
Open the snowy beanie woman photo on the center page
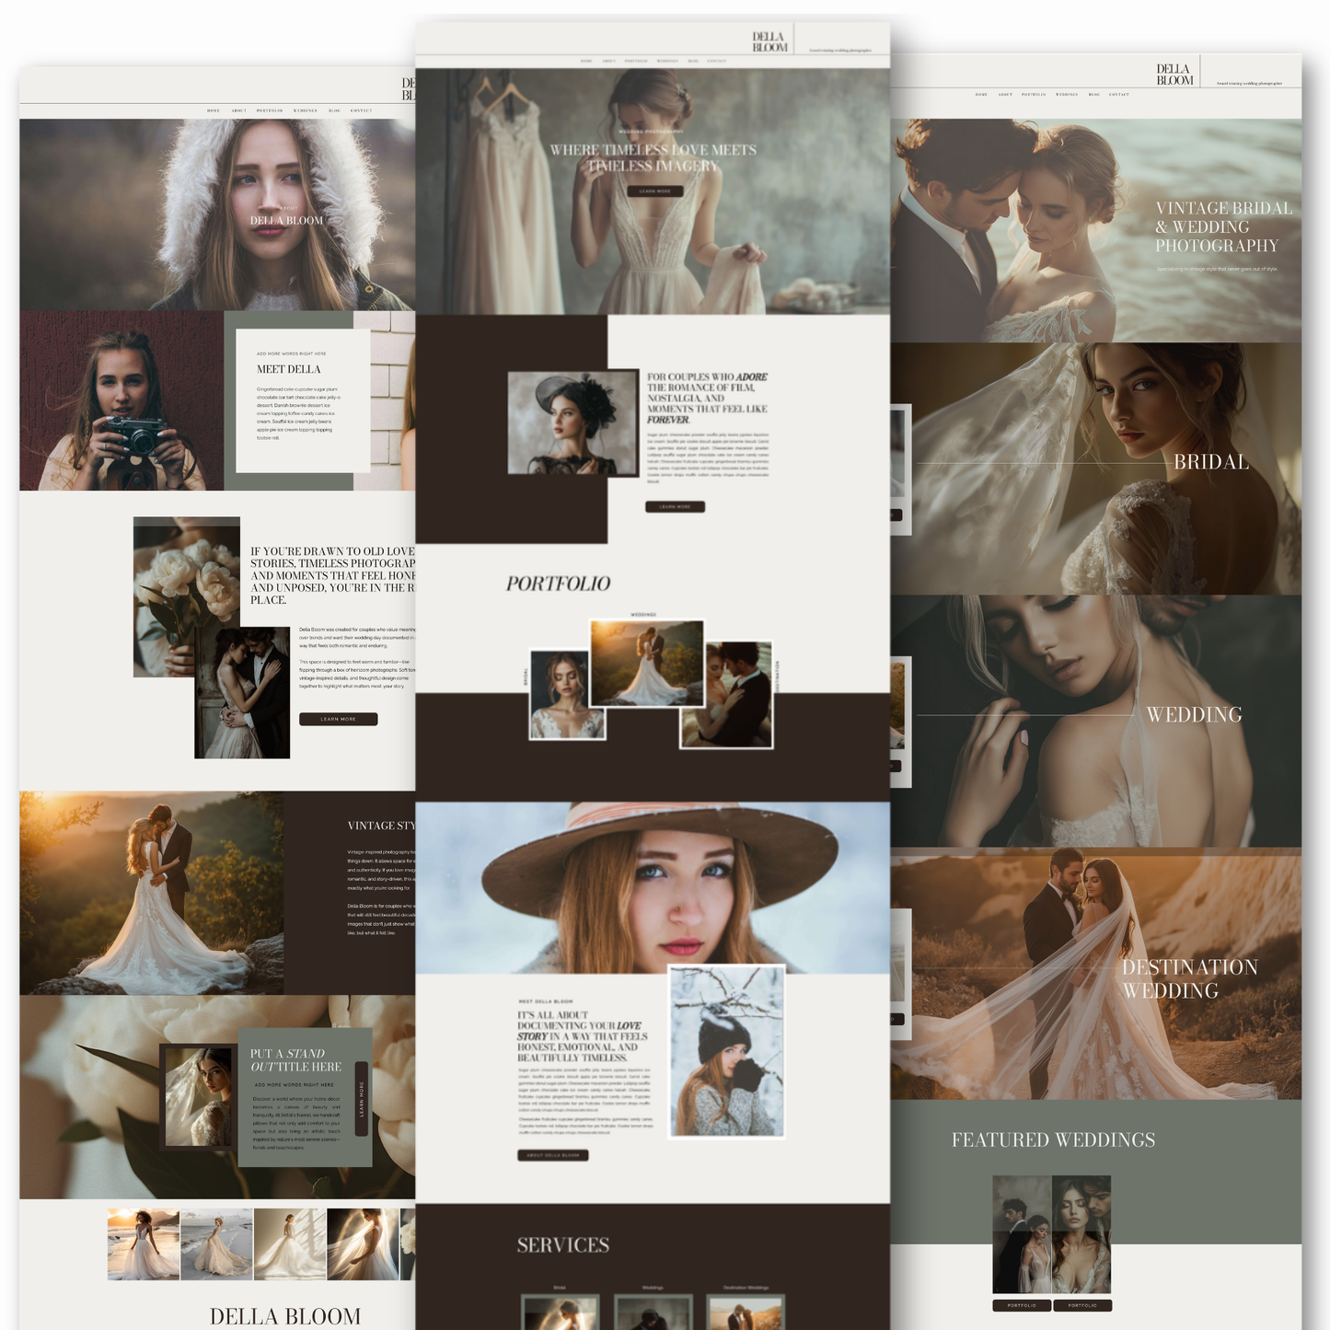(x=727, y=1051)
